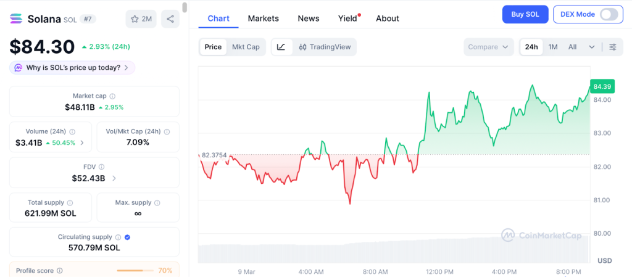Click the Market cap info icon
Viewport: 632px width, 277px height.
112,96
